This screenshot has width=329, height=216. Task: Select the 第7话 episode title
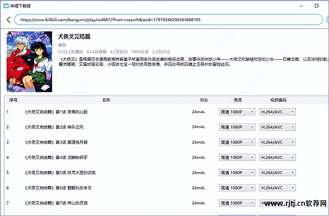tap(56, 203)
